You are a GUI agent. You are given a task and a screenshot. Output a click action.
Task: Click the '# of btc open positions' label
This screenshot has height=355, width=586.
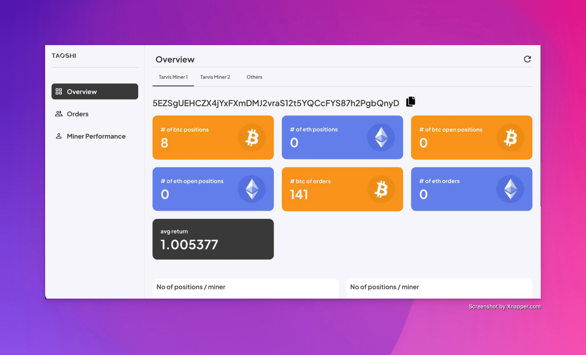451,129
